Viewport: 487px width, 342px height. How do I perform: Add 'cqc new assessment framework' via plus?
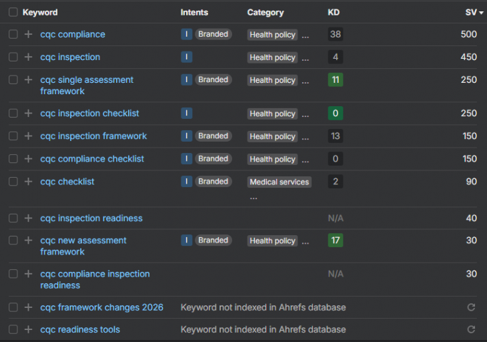[28, 240]
